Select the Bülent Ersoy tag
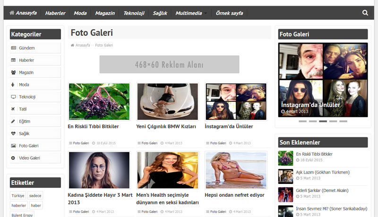 (x=22, y=215)
